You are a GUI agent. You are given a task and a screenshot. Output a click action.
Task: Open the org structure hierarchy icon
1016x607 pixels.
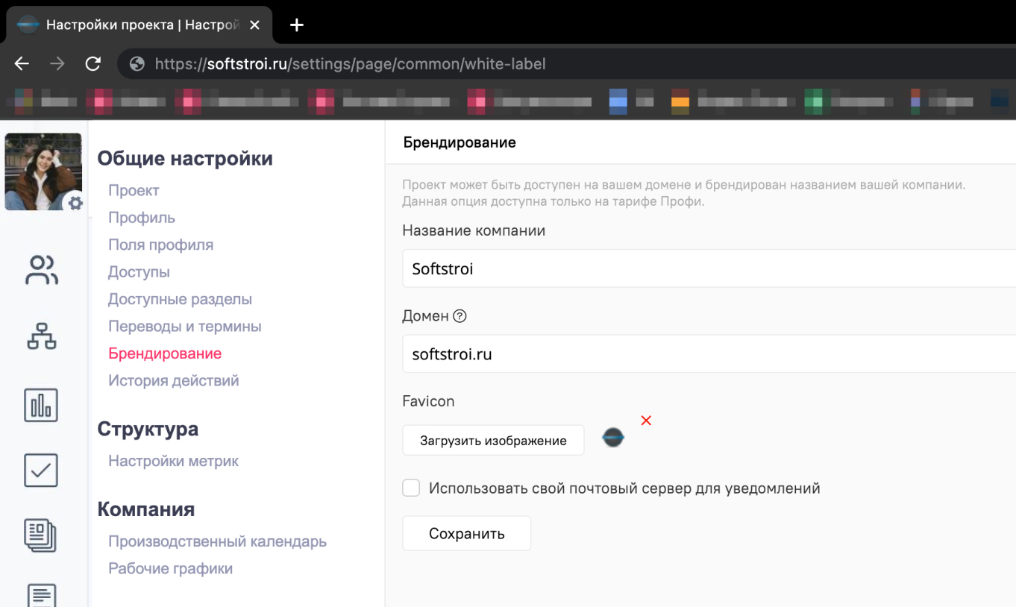(x=42, y=336)
